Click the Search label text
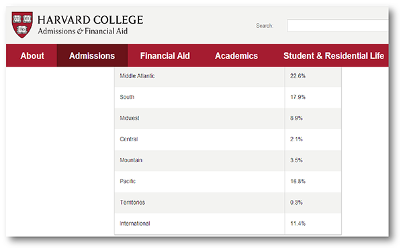The width and height of the screenshot is (403, 251). click(265, 26)
